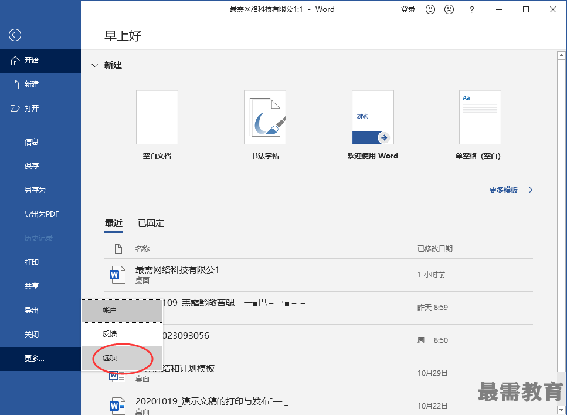Viewport: 567px width, 415px height.
Task: Minimize the Word window
Action: [500, 10]
